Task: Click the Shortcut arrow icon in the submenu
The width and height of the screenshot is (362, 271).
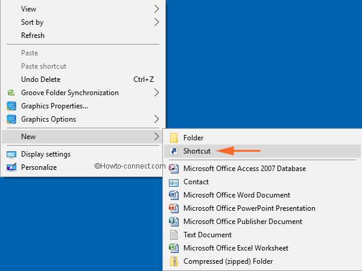Action: [174, 151]
